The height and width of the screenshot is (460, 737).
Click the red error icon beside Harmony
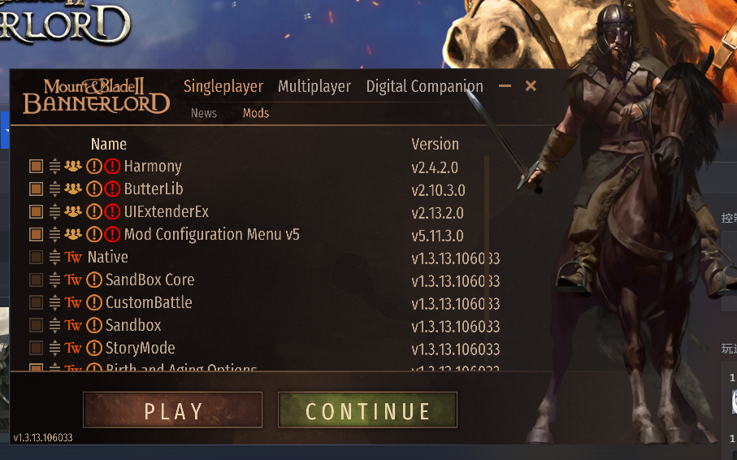point(112,166)
